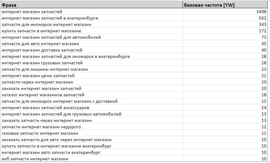Click value 10 in 'интернет магазин авто запчасти' row
The height and width of the screenshot is (163, 270).
coord(264,153)
